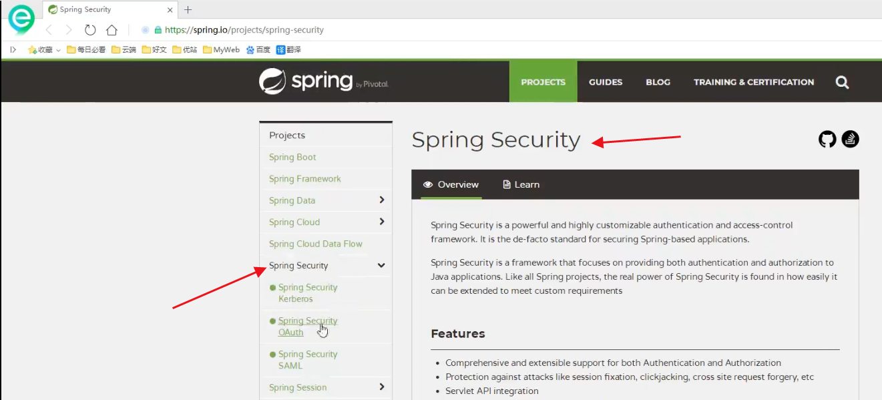Open new tab with plus icon
The image size is (882, 400).
coord(188,10)
